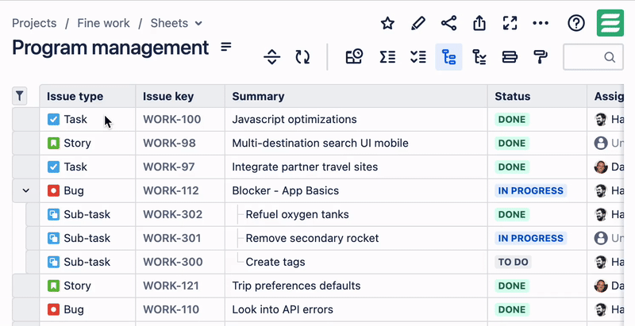635x326 pixels.
Task: Click the green app logo icon
Action: pyautogui.click(x=610, y=23)
